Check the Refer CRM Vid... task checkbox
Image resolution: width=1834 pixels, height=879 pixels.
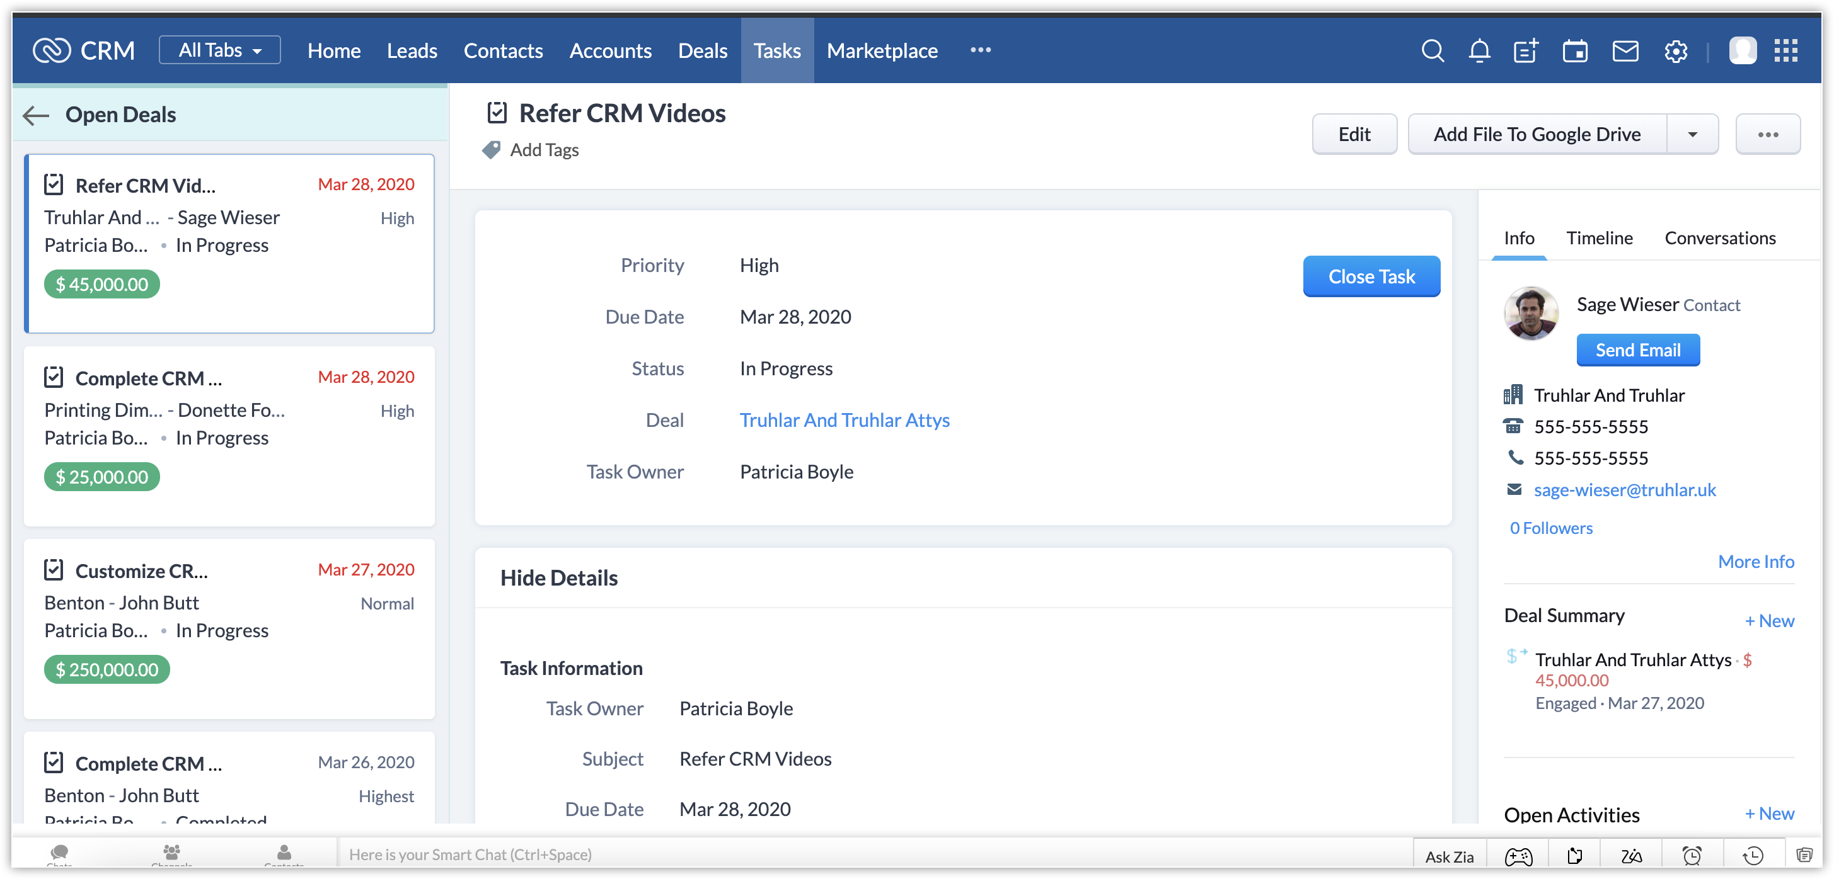tap(54, 185)
